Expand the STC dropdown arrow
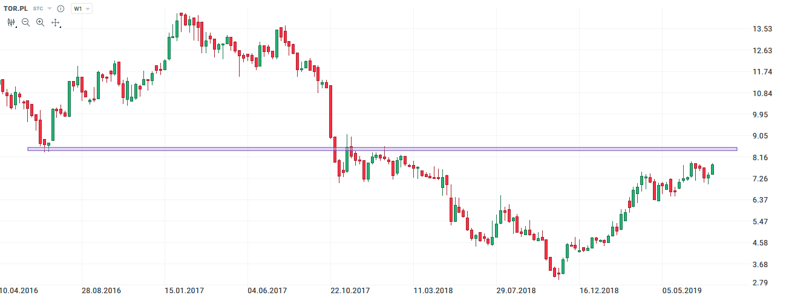The height and width of the screenshot is (298, 786). (x=50, y=9)
